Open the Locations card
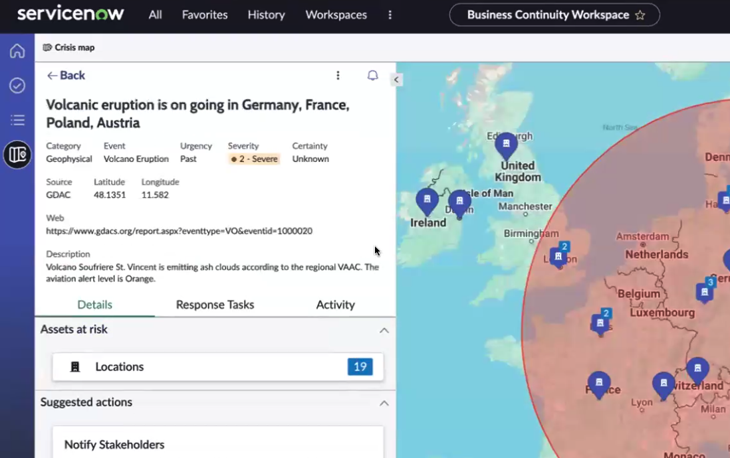Viewport: 730px width, 458px height. tap(218, 367)
